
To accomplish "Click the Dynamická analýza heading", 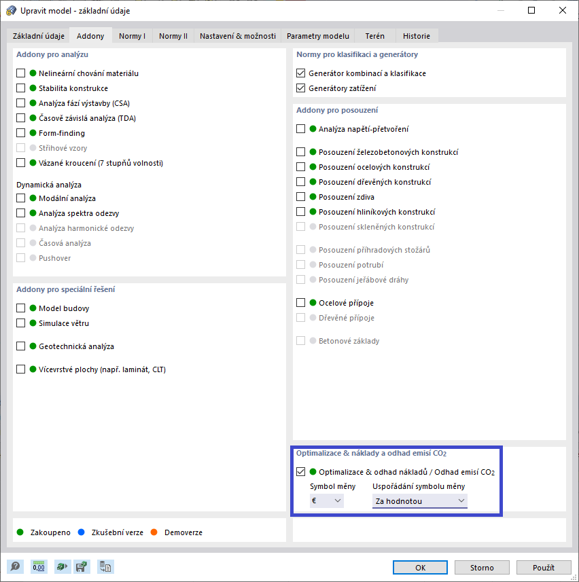I will [x=49, y=185].
